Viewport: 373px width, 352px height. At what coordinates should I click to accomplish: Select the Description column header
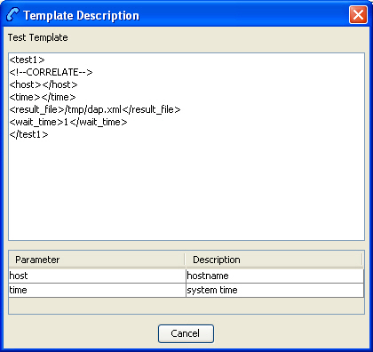[x=274, y=260]
